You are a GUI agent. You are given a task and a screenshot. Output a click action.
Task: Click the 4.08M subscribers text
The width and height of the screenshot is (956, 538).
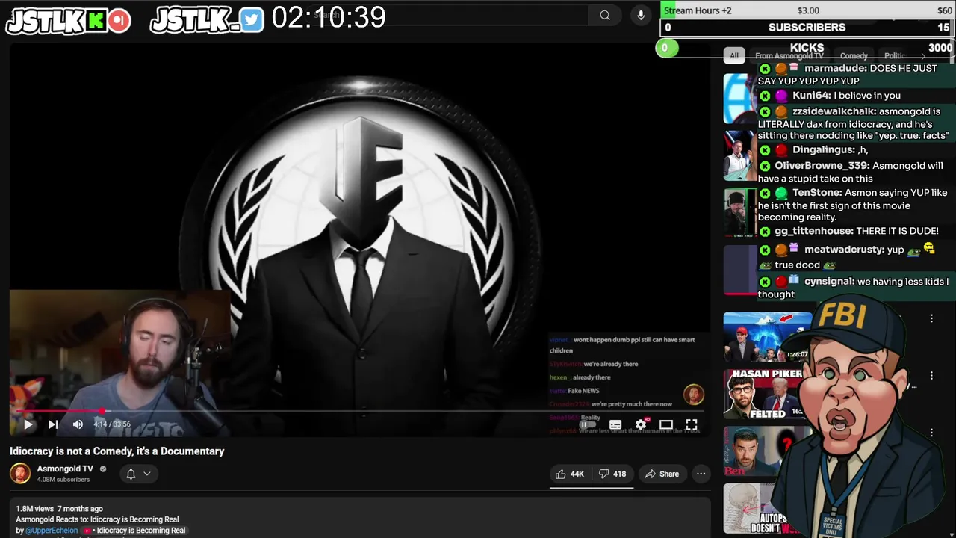click(x=63, y=480)
